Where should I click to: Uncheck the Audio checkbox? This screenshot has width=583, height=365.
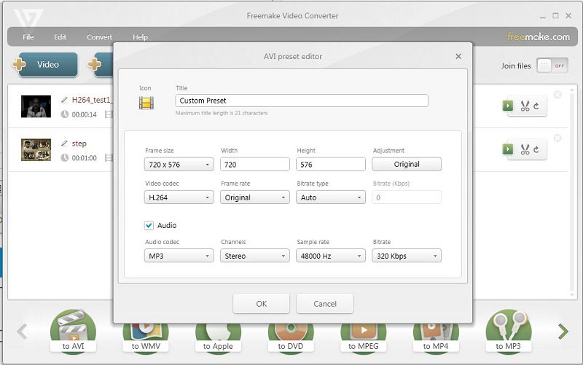[149, 226]
